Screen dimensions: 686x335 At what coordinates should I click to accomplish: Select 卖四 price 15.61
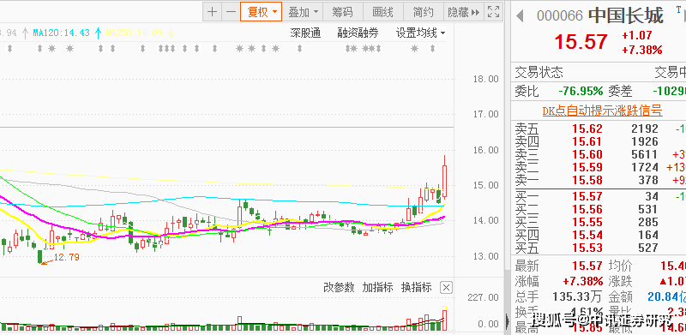[587, 141]
